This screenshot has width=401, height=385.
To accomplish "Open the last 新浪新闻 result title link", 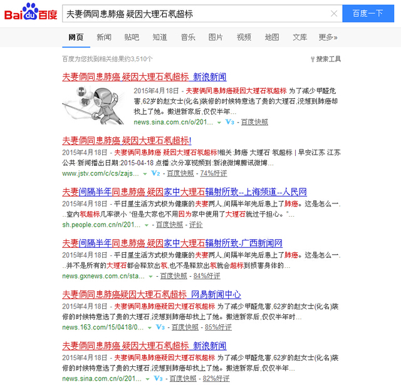I will (144, 346).
